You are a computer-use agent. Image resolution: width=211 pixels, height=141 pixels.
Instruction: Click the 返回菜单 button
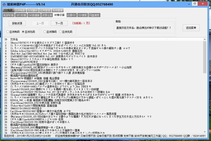191,28
